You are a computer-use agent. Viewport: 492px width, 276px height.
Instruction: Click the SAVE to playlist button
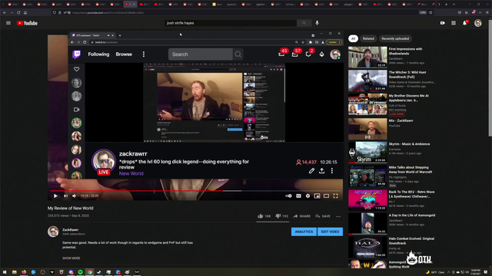tap(323, 216)
